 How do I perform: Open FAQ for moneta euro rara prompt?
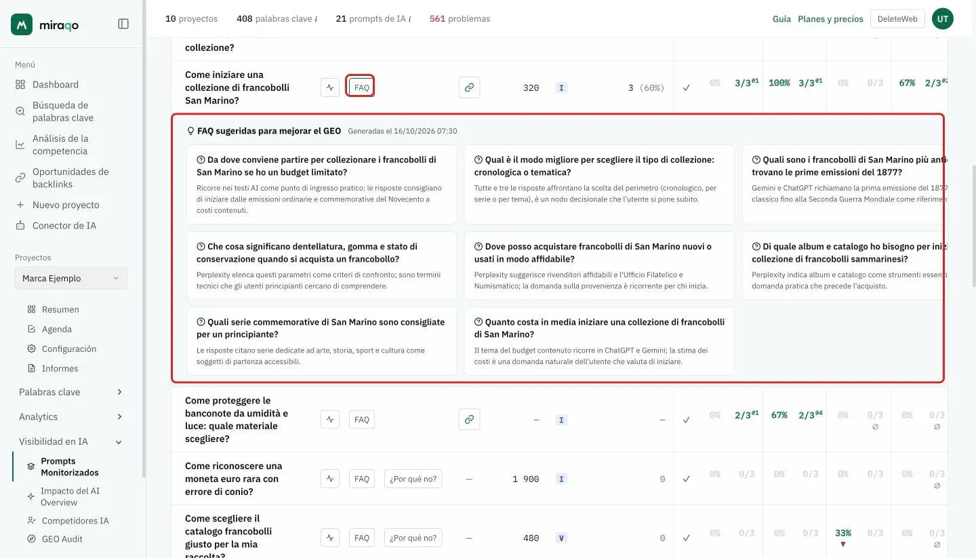(x=362, y=479)
